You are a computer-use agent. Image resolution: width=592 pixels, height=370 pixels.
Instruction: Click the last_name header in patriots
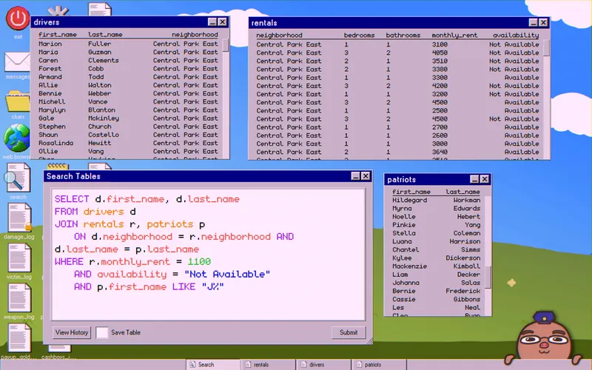(x=463, y=192)
